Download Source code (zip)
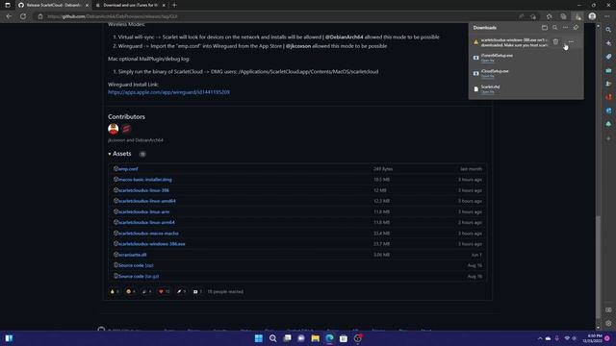This screenshot has height=346, width=616. 136,265
